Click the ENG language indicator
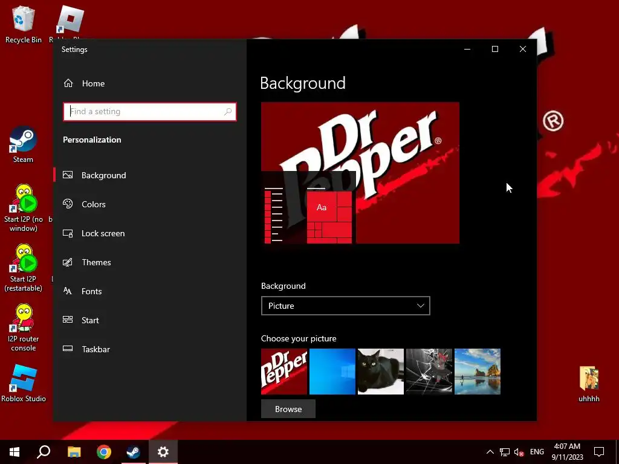This screenshot has width=619, height=464. [x=537, y=452]
